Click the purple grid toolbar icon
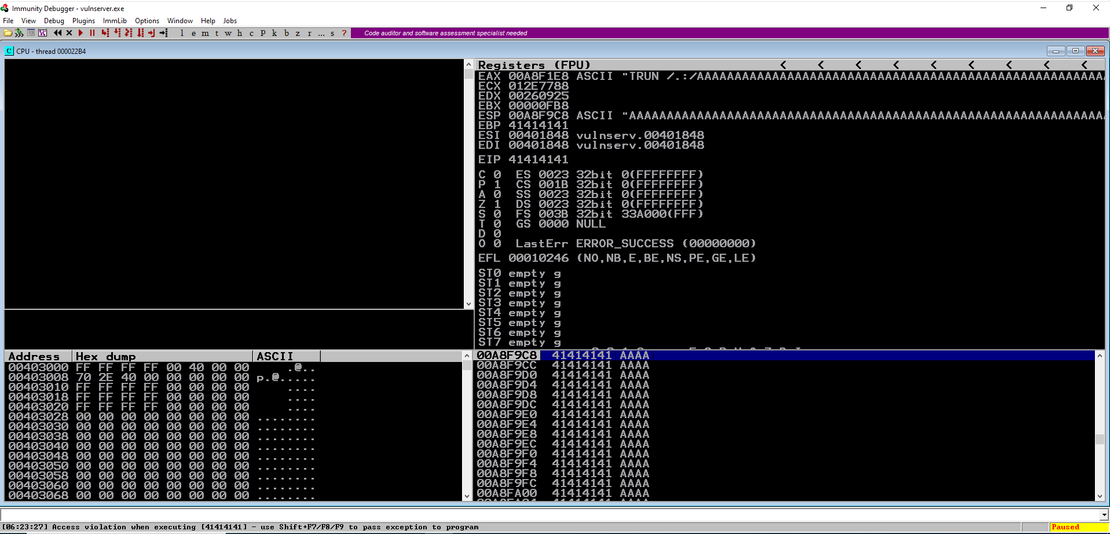 point(42,33)
